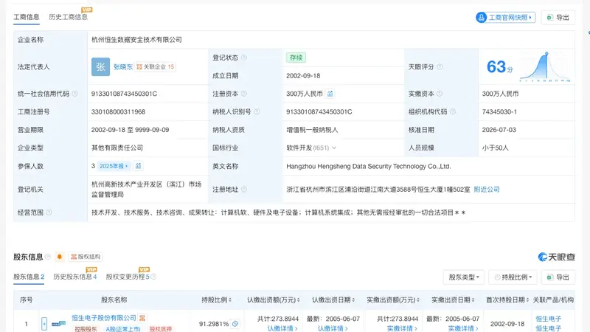Open 认缴详情 under 273.8944
Screen dimensions: 590x332
[282, 328]
